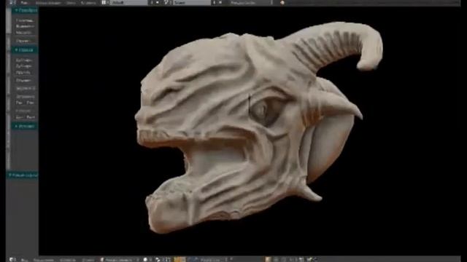The width and height of the screenshot is (467, 262).
Task: Expand the History panel in tool shelf
Action: (x=25, y=126)
